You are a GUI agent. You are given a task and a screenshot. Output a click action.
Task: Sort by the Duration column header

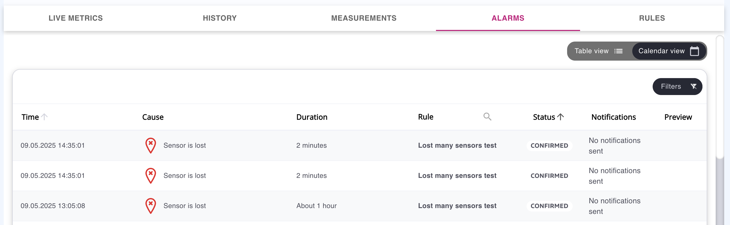[x=312, y=117]
